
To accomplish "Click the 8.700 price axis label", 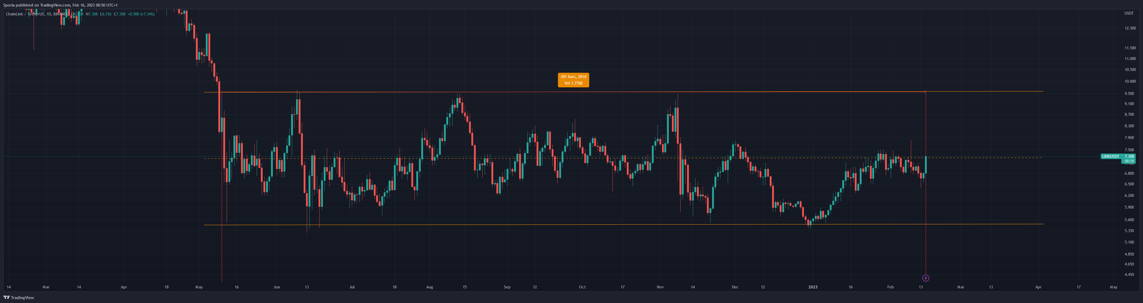I will 1129,114.
